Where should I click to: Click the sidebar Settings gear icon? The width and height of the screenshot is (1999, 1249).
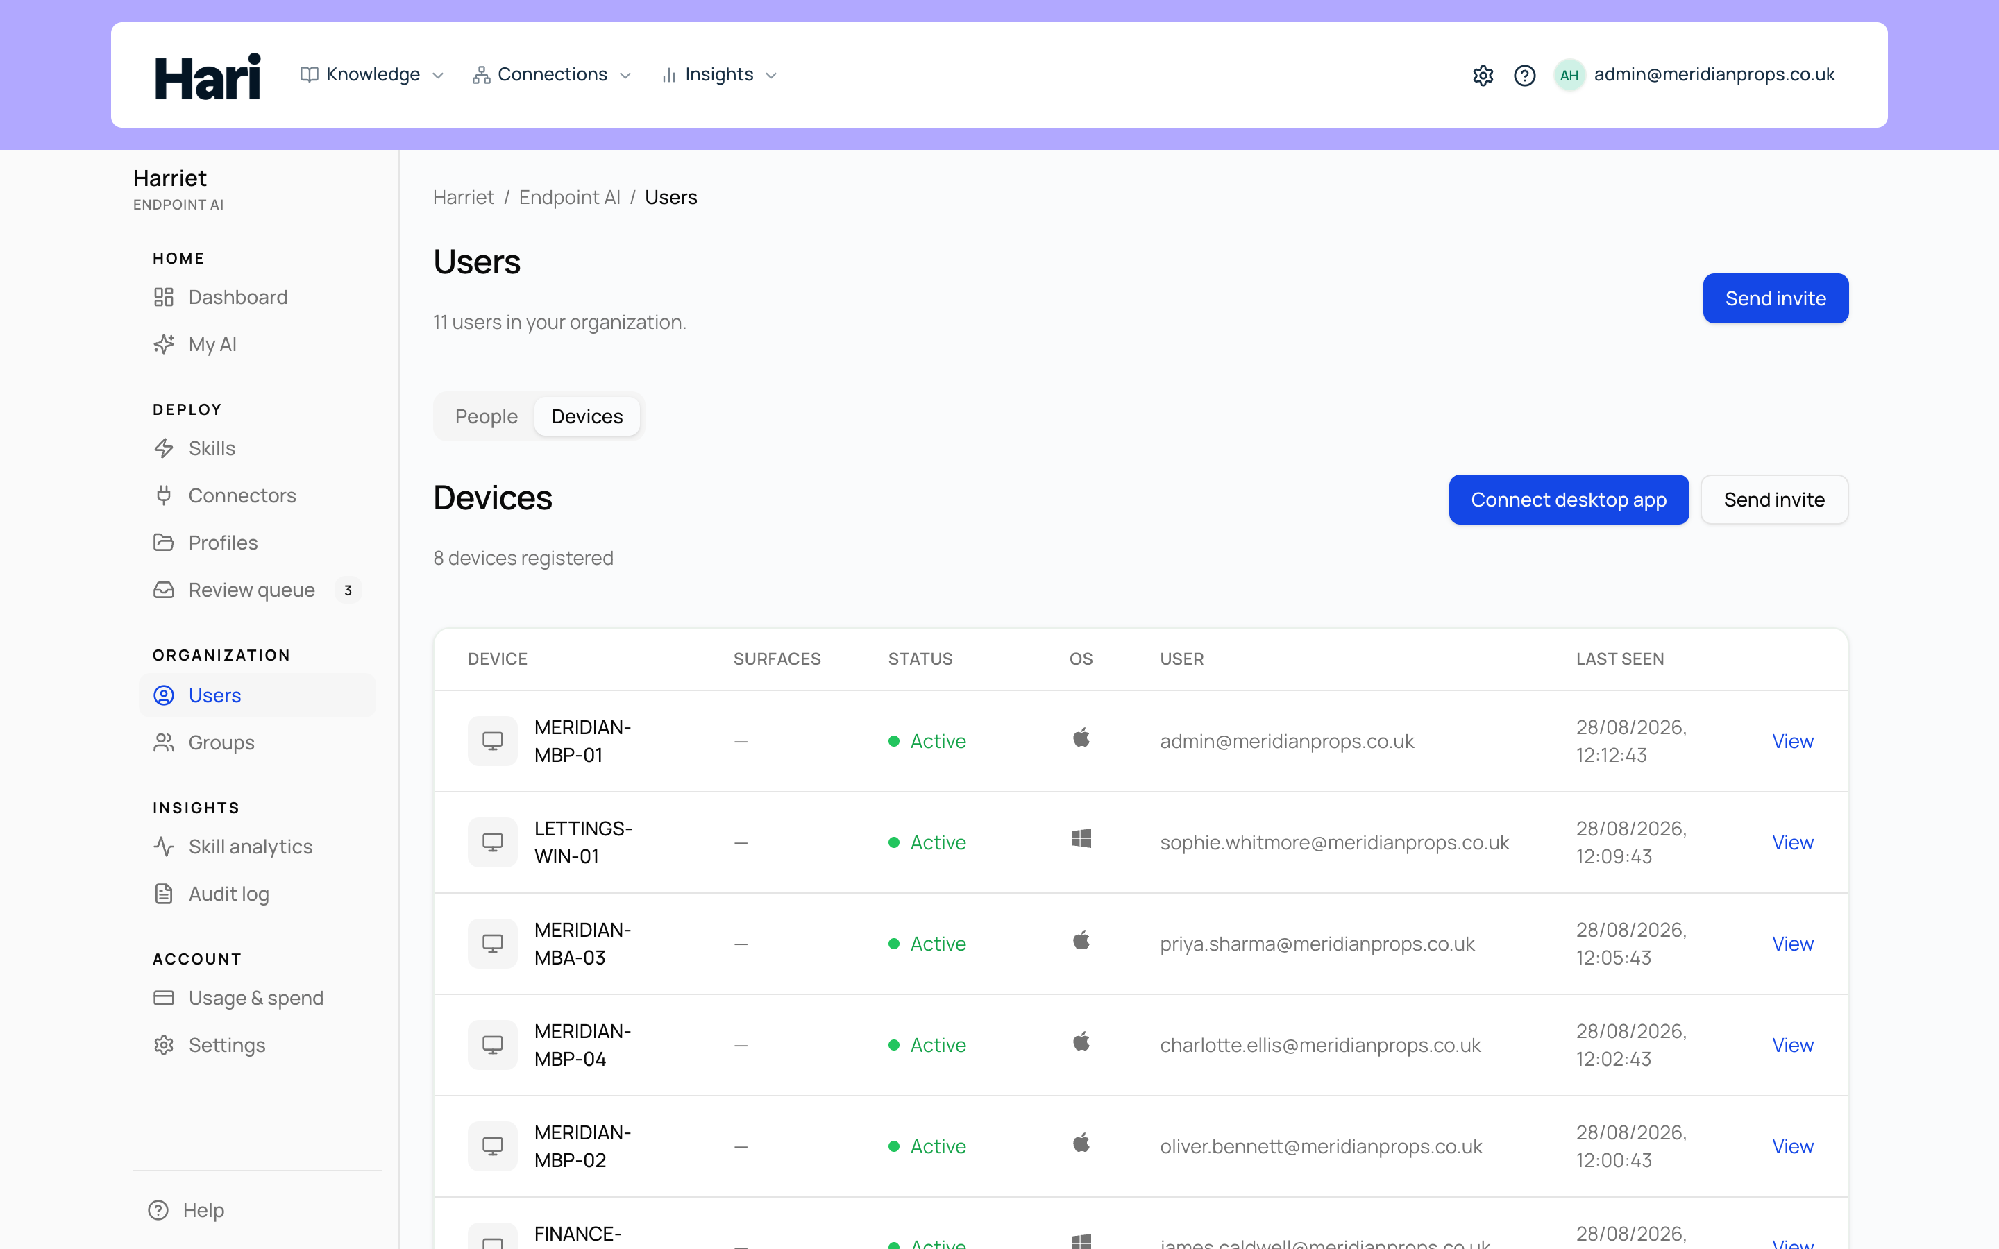click(164, 1045)
